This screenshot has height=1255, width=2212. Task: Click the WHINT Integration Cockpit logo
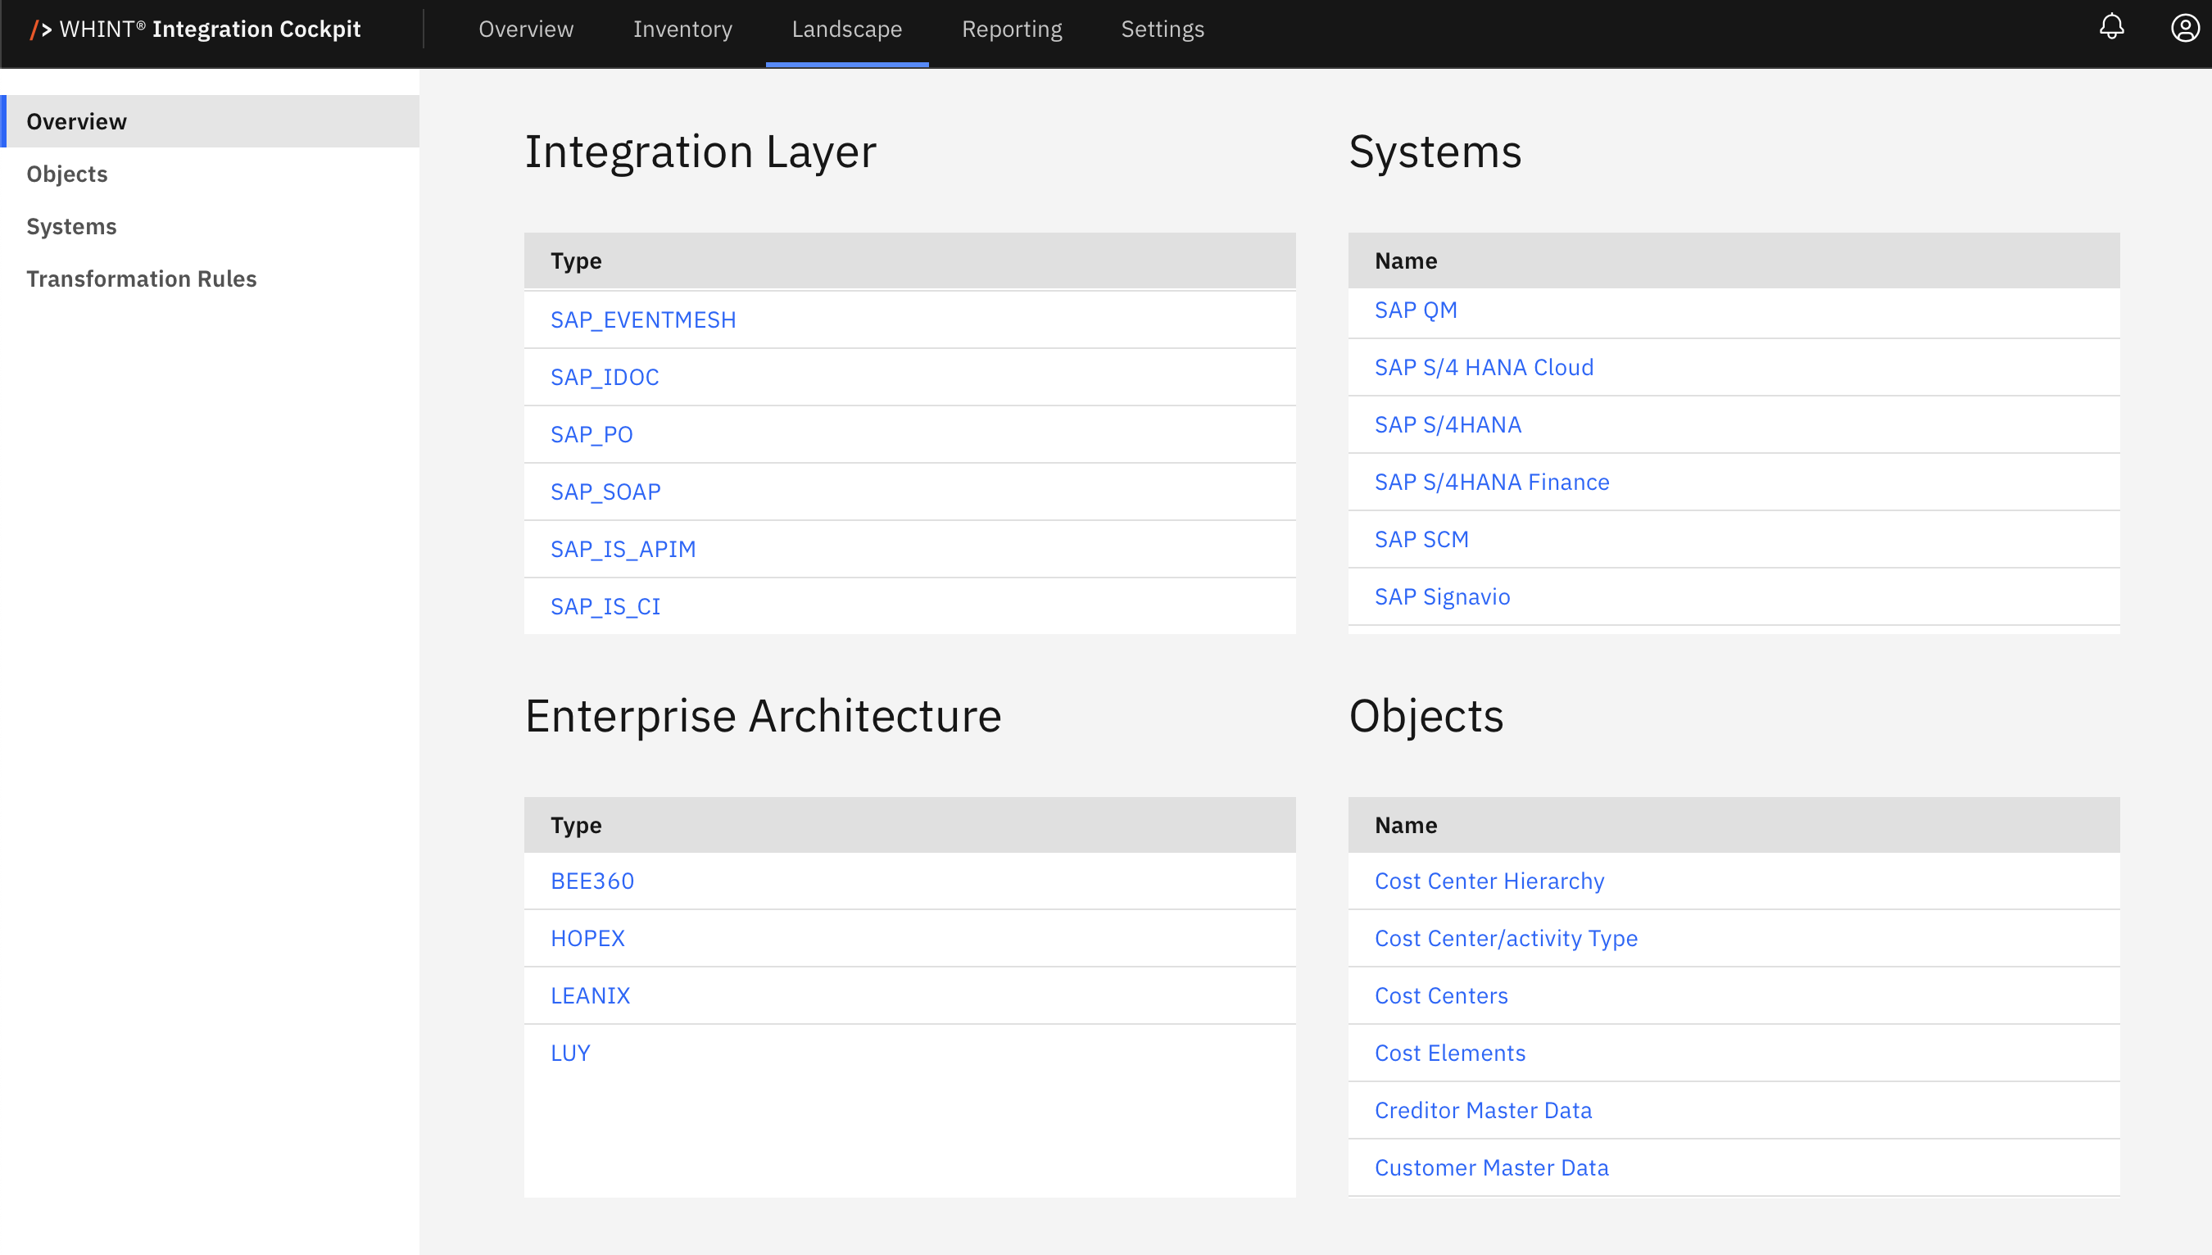[196, 29]
